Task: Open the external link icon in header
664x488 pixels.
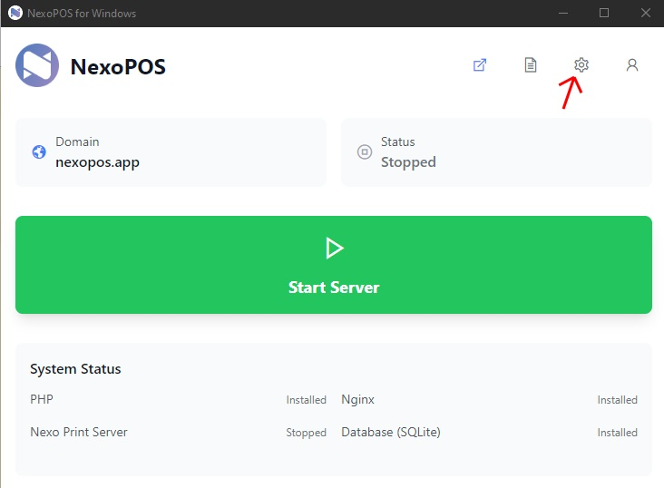Action: (480, 64)
